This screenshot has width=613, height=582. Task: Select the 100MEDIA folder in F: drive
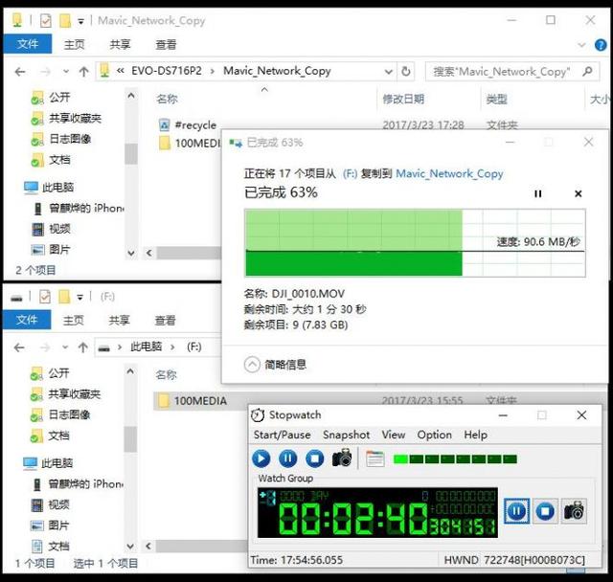pyautogui.click(x=199, y=400)
